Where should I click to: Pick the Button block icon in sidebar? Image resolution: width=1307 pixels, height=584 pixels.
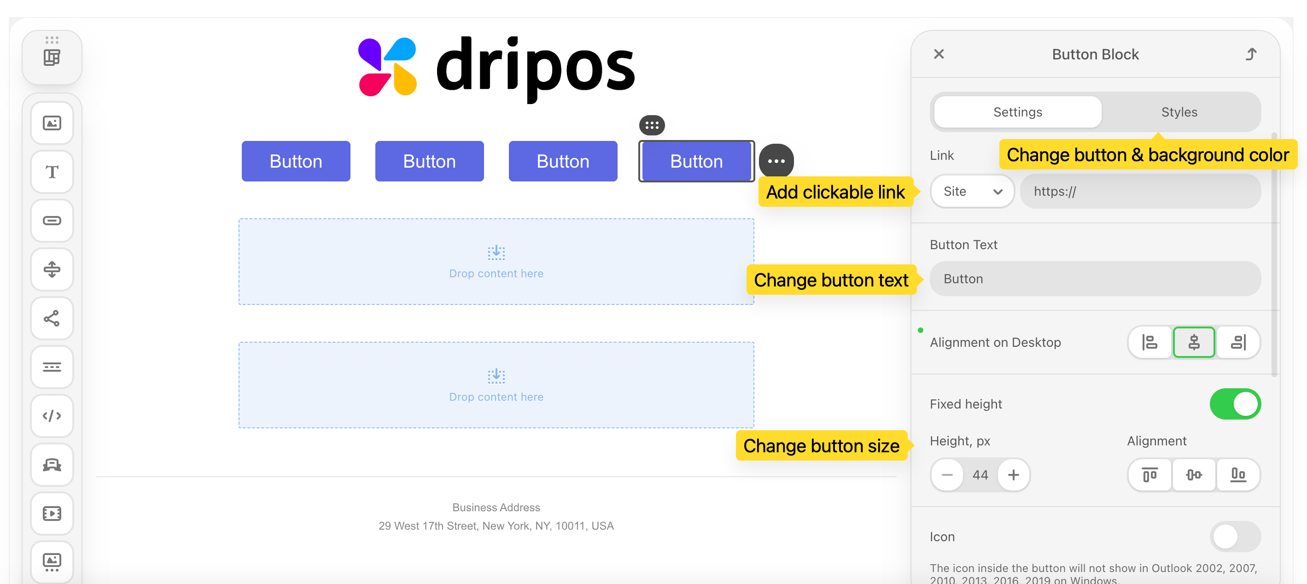click(52, 220)
